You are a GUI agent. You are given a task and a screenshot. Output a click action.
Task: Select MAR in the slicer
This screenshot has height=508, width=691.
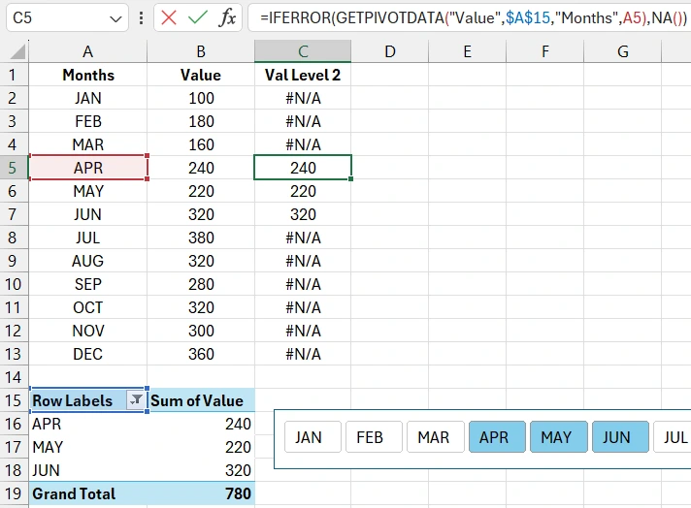(x=433, y=437)
